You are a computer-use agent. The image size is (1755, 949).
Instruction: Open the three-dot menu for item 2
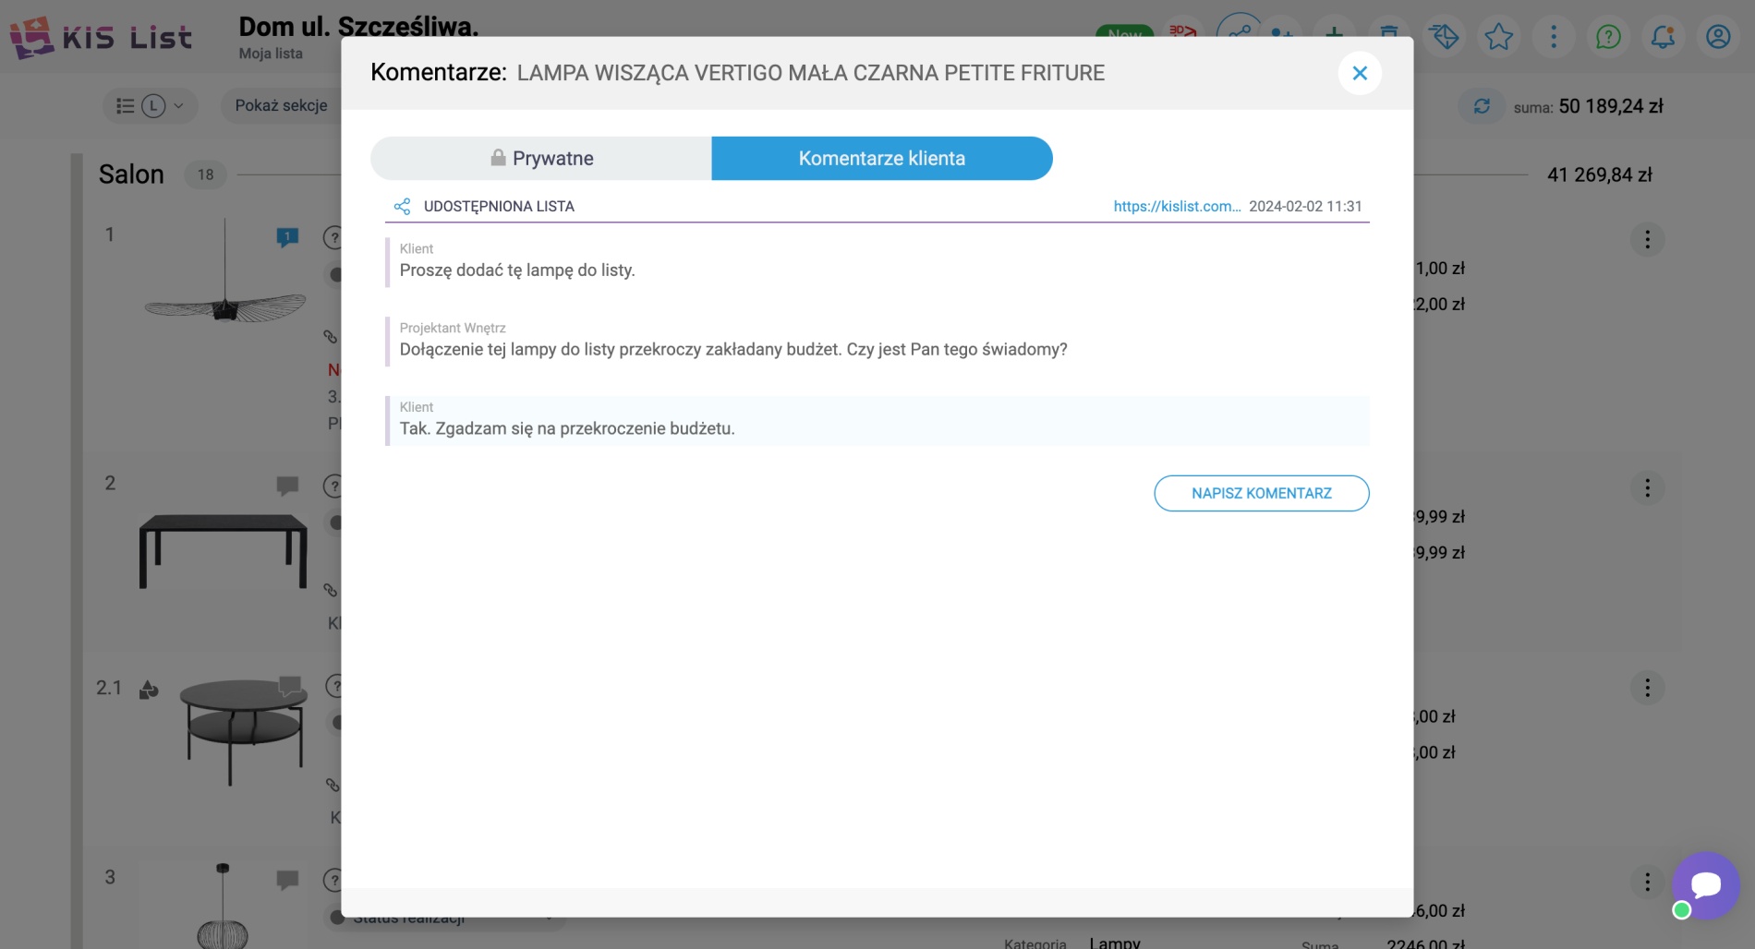tap(1647, 487)
